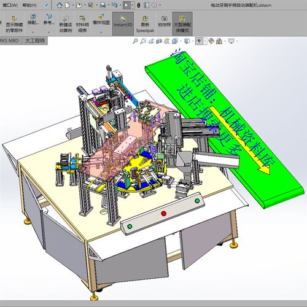Save the assembly with the Save icon
Viewport: 307px width, 307px height.
91,5
